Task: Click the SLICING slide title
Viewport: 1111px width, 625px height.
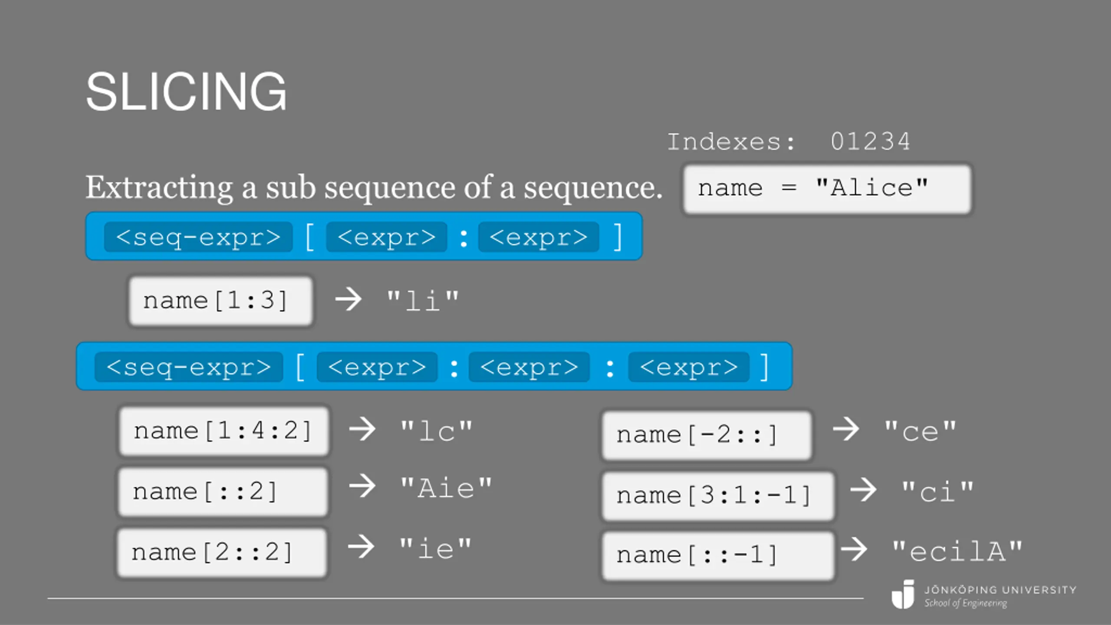Action: 186,92
